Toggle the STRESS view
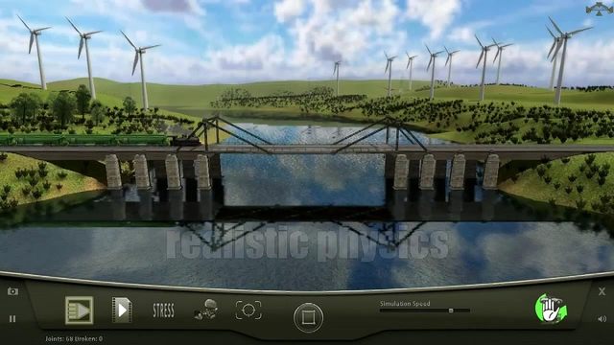The width and height of the screenshot is (614, 345). coord(163,310)
